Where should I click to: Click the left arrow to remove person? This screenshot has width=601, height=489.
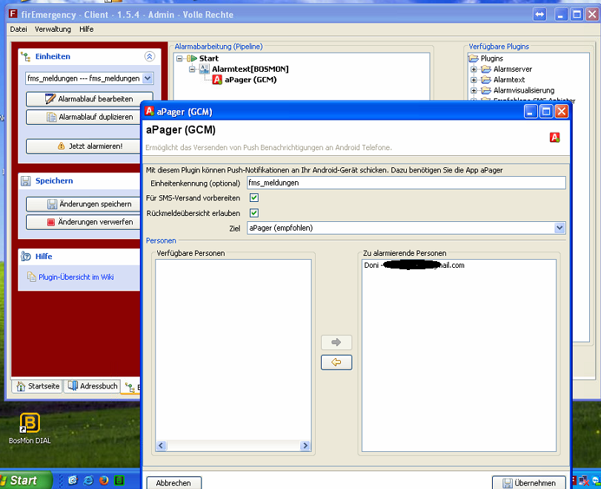tap(336, 362)
